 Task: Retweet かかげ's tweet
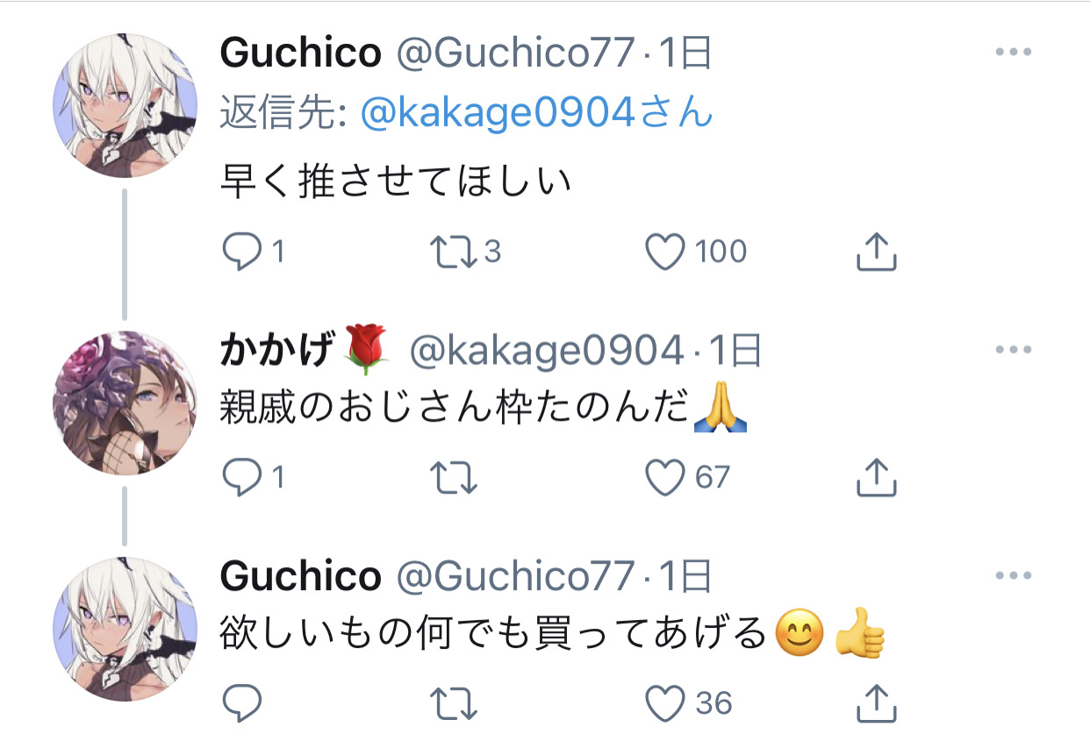tap(454, 478)
